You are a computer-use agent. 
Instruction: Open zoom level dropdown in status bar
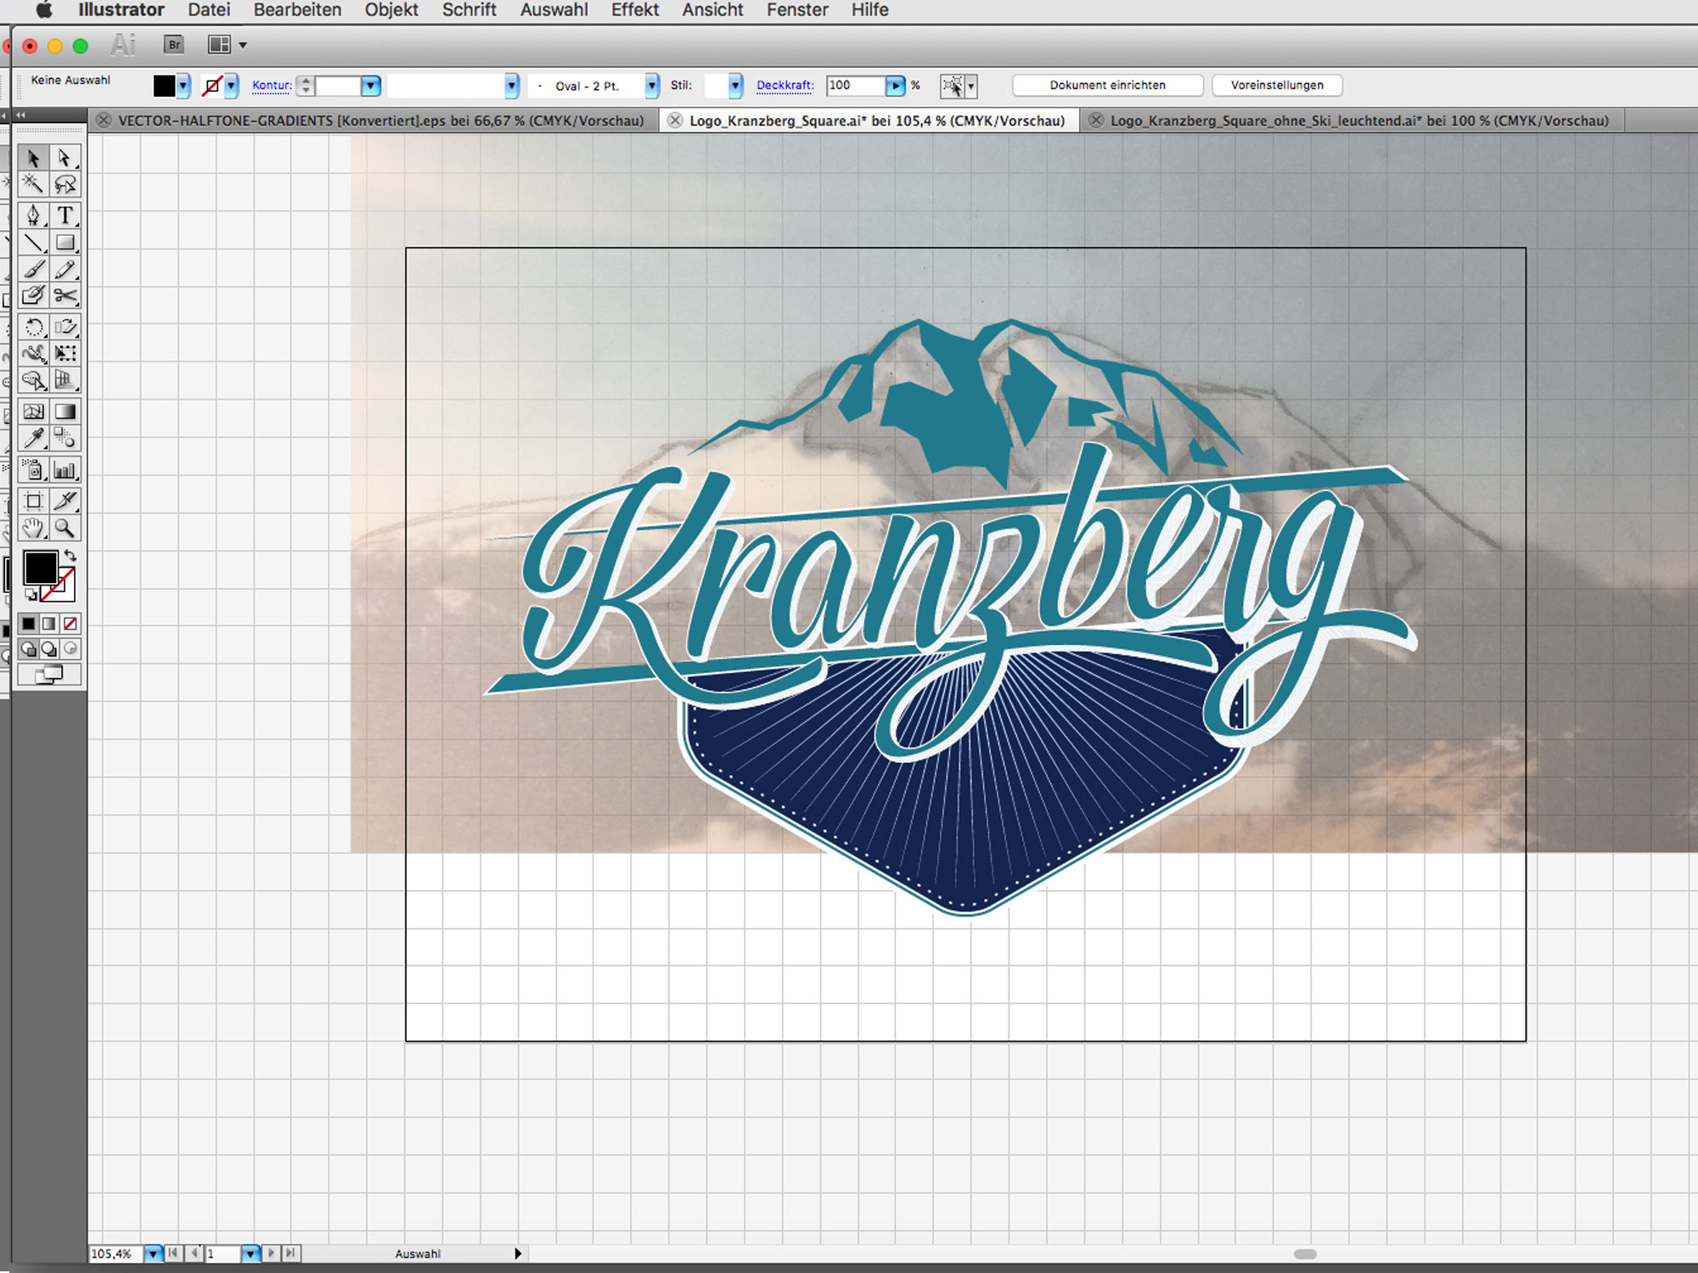(153, 1253)
